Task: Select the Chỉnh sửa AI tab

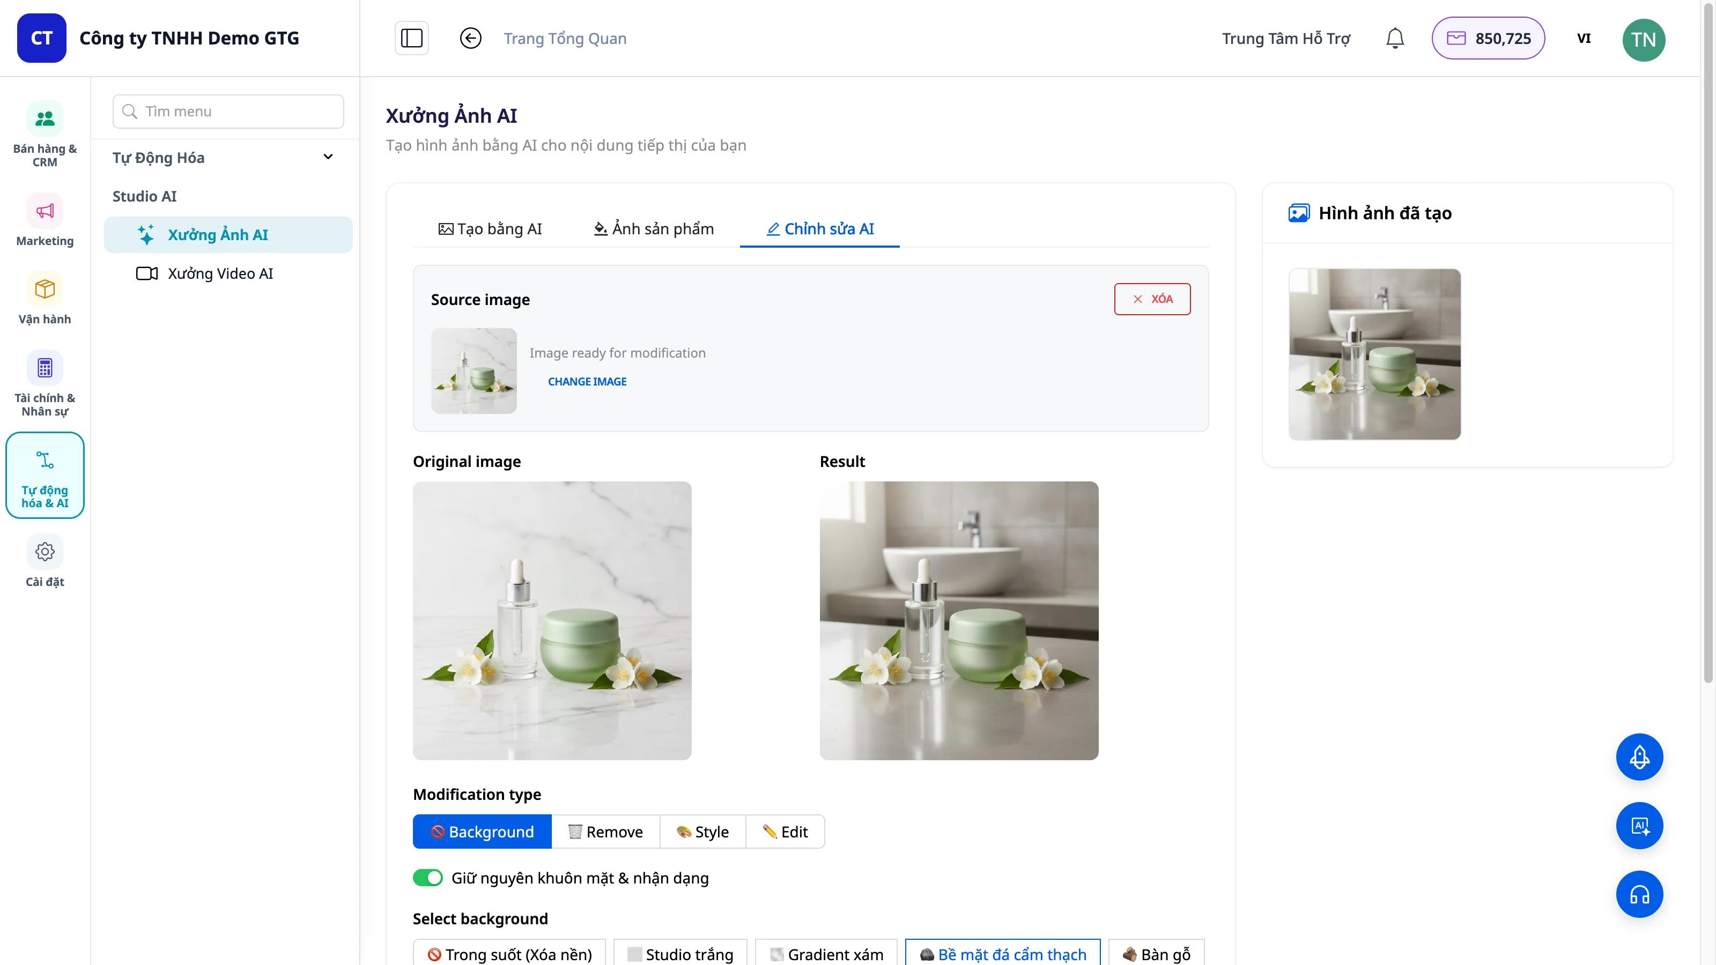Action: [x=819, y=228]
